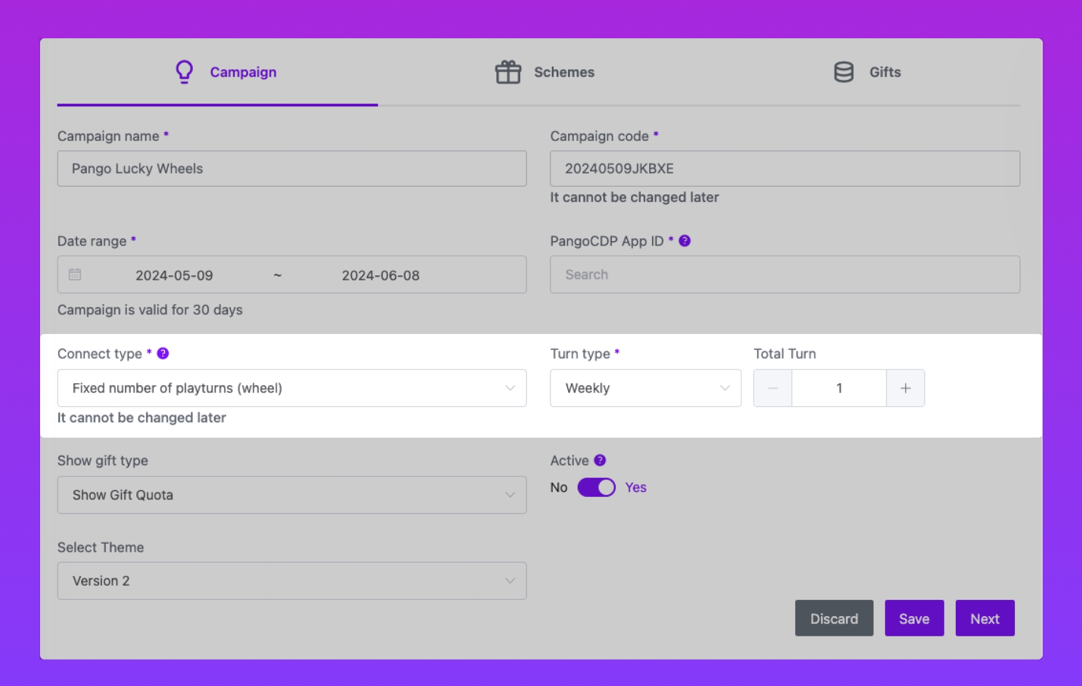Click help icon next to PangoCDP App ID

point(685,241)
